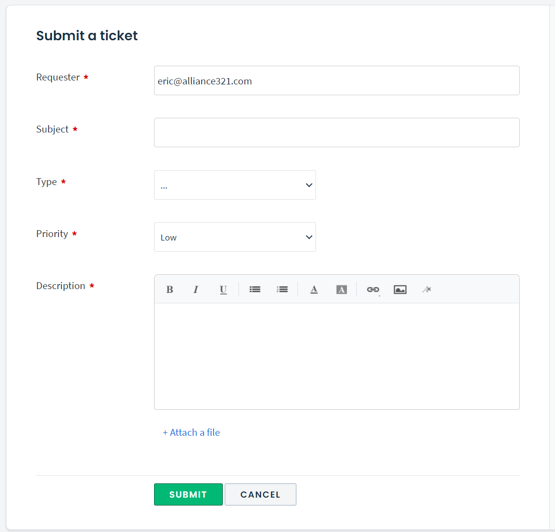Toggle underline in the description toolbar
Image resolution: width=555 pixels, height=532 pixels.
[x=223, y=289]
